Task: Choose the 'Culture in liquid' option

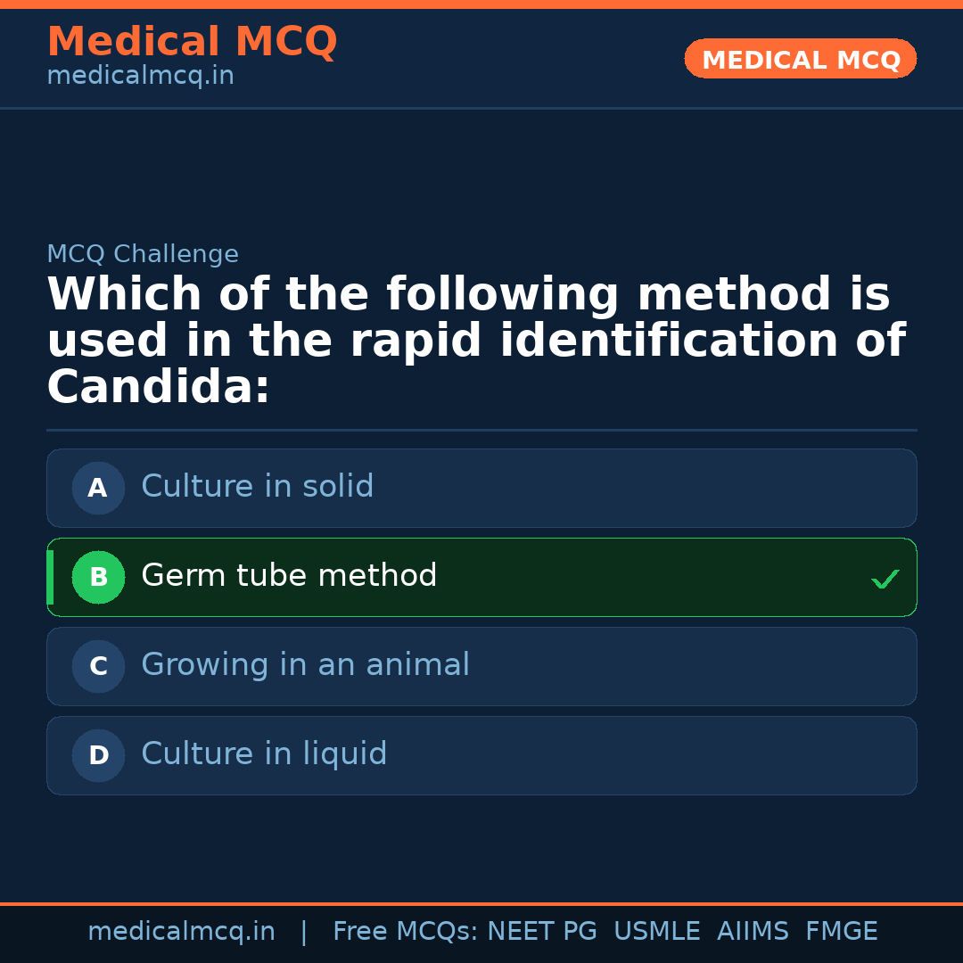Action: (x=264, y=754)
